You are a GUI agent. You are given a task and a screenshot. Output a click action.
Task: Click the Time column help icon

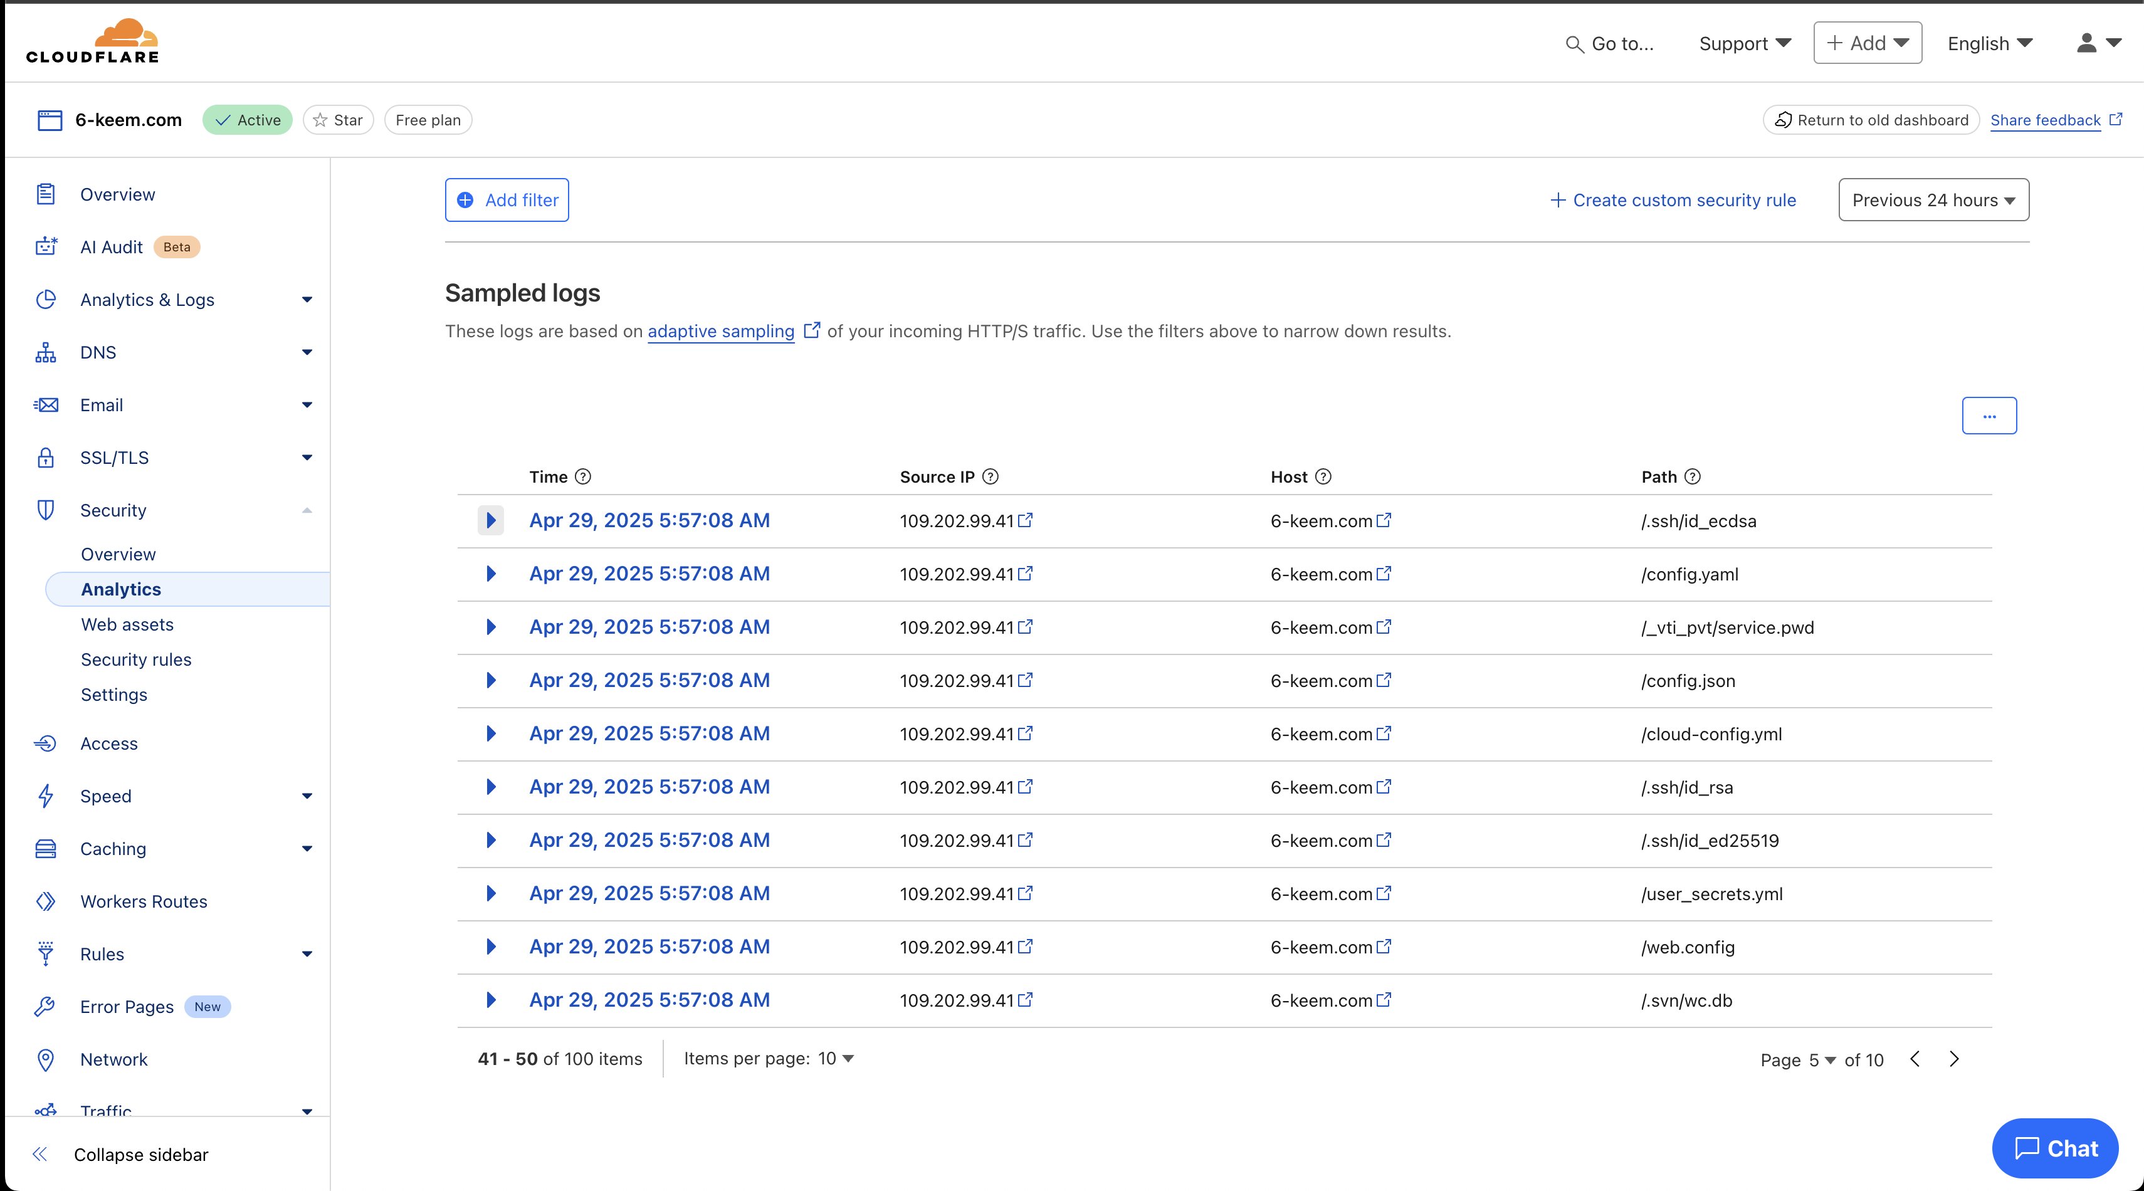[x=584, y=476]
